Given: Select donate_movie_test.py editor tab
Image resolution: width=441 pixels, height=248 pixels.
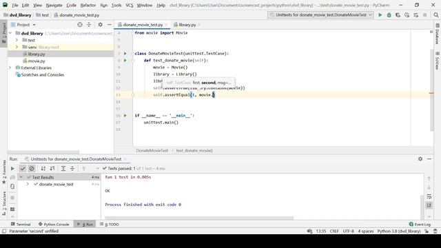Looking at the screenshot, I should coord(143,25).
